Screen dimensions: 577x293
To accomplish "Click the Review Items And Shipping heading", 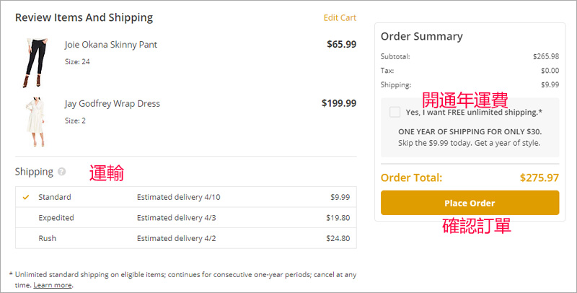I will [84, 18].
